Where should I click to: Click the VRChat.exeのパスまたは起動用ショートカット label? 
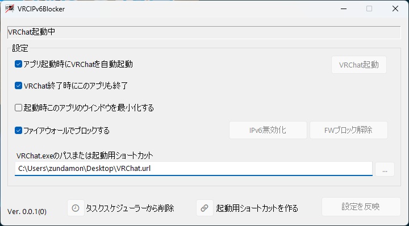[x=85, y=156]
